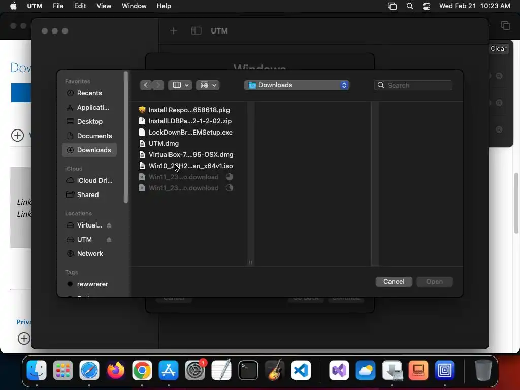Open the UTM app in Dock
520x390 pixels.
[x=445, y=370]
